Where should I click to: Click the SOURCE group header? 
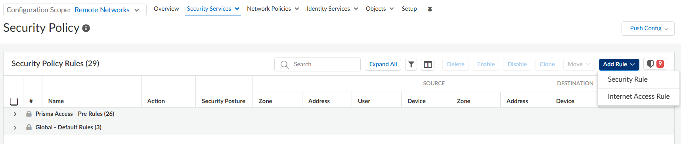pos(434,83)
